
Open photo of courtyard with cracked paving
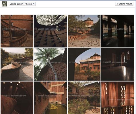click(84, 31)
